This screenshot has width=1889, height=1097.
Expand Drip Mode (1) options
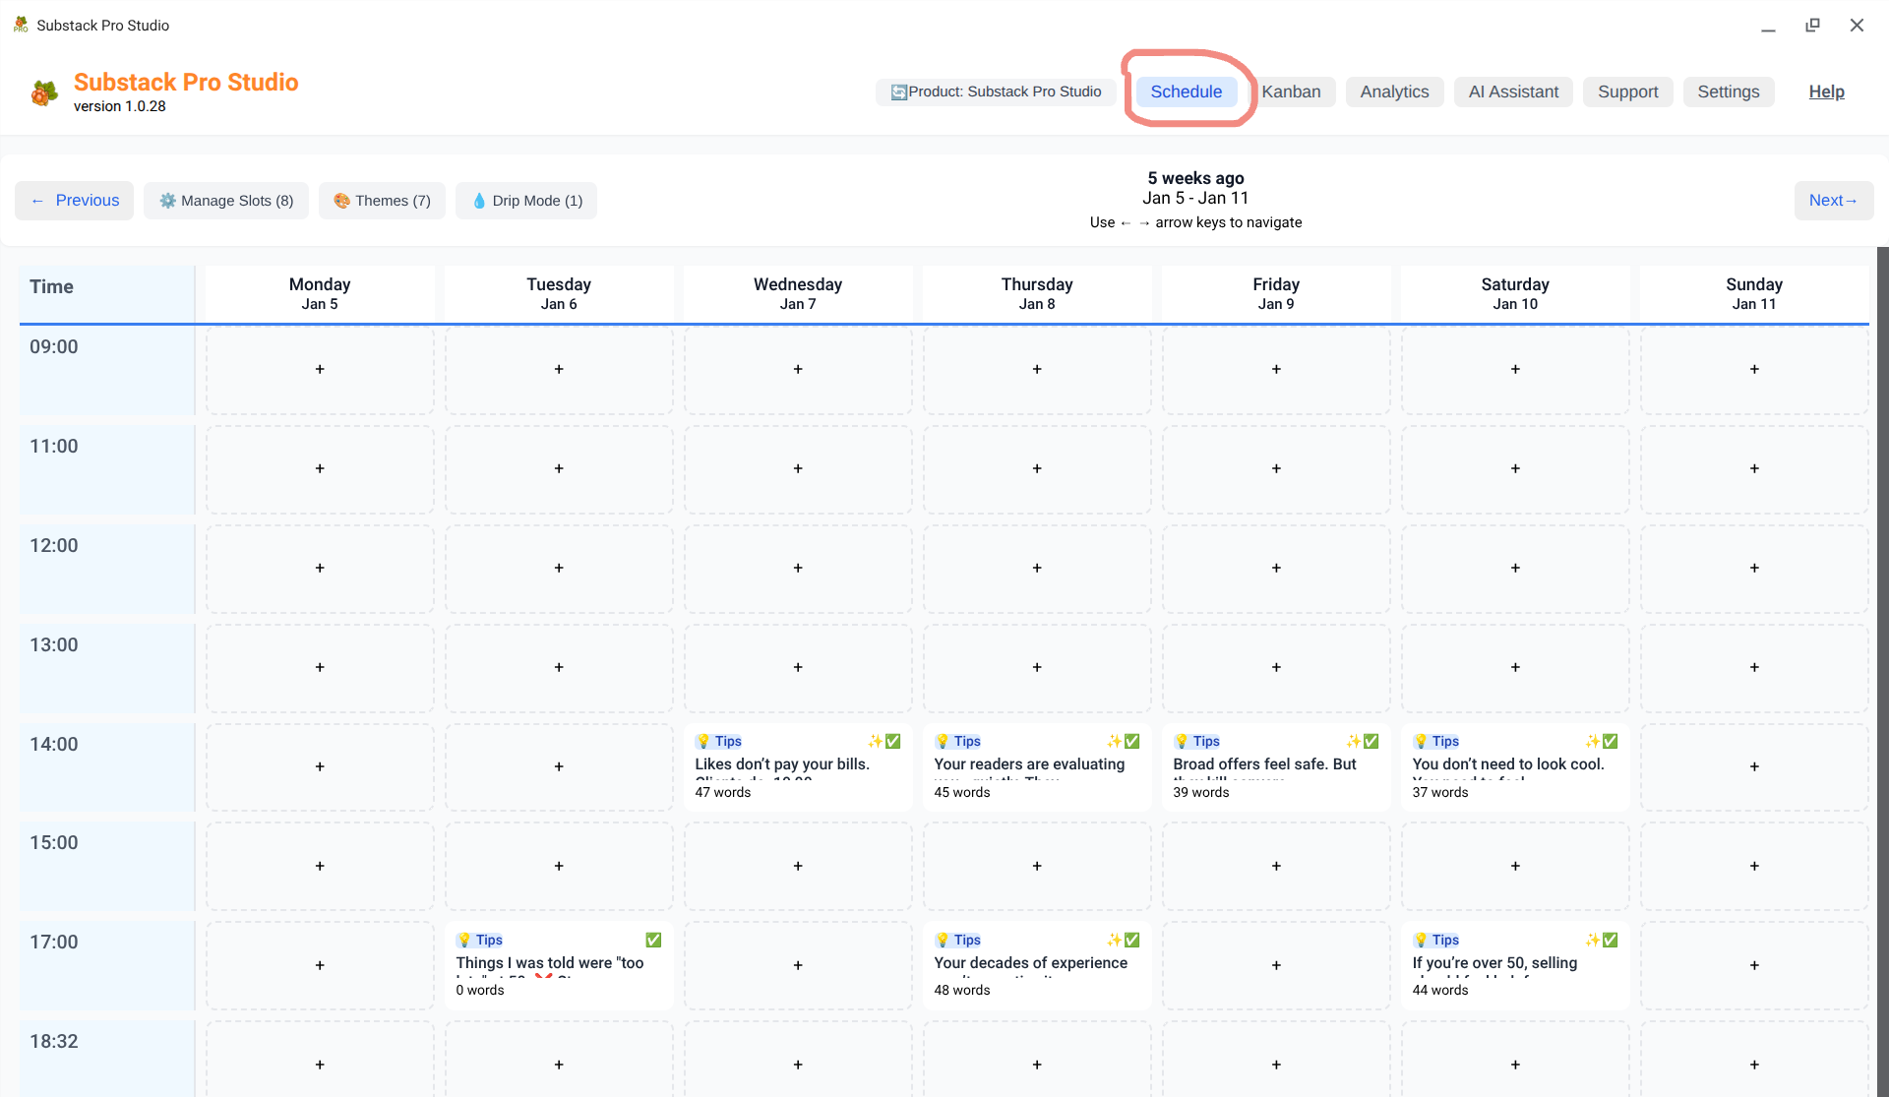tap(526, 201)
